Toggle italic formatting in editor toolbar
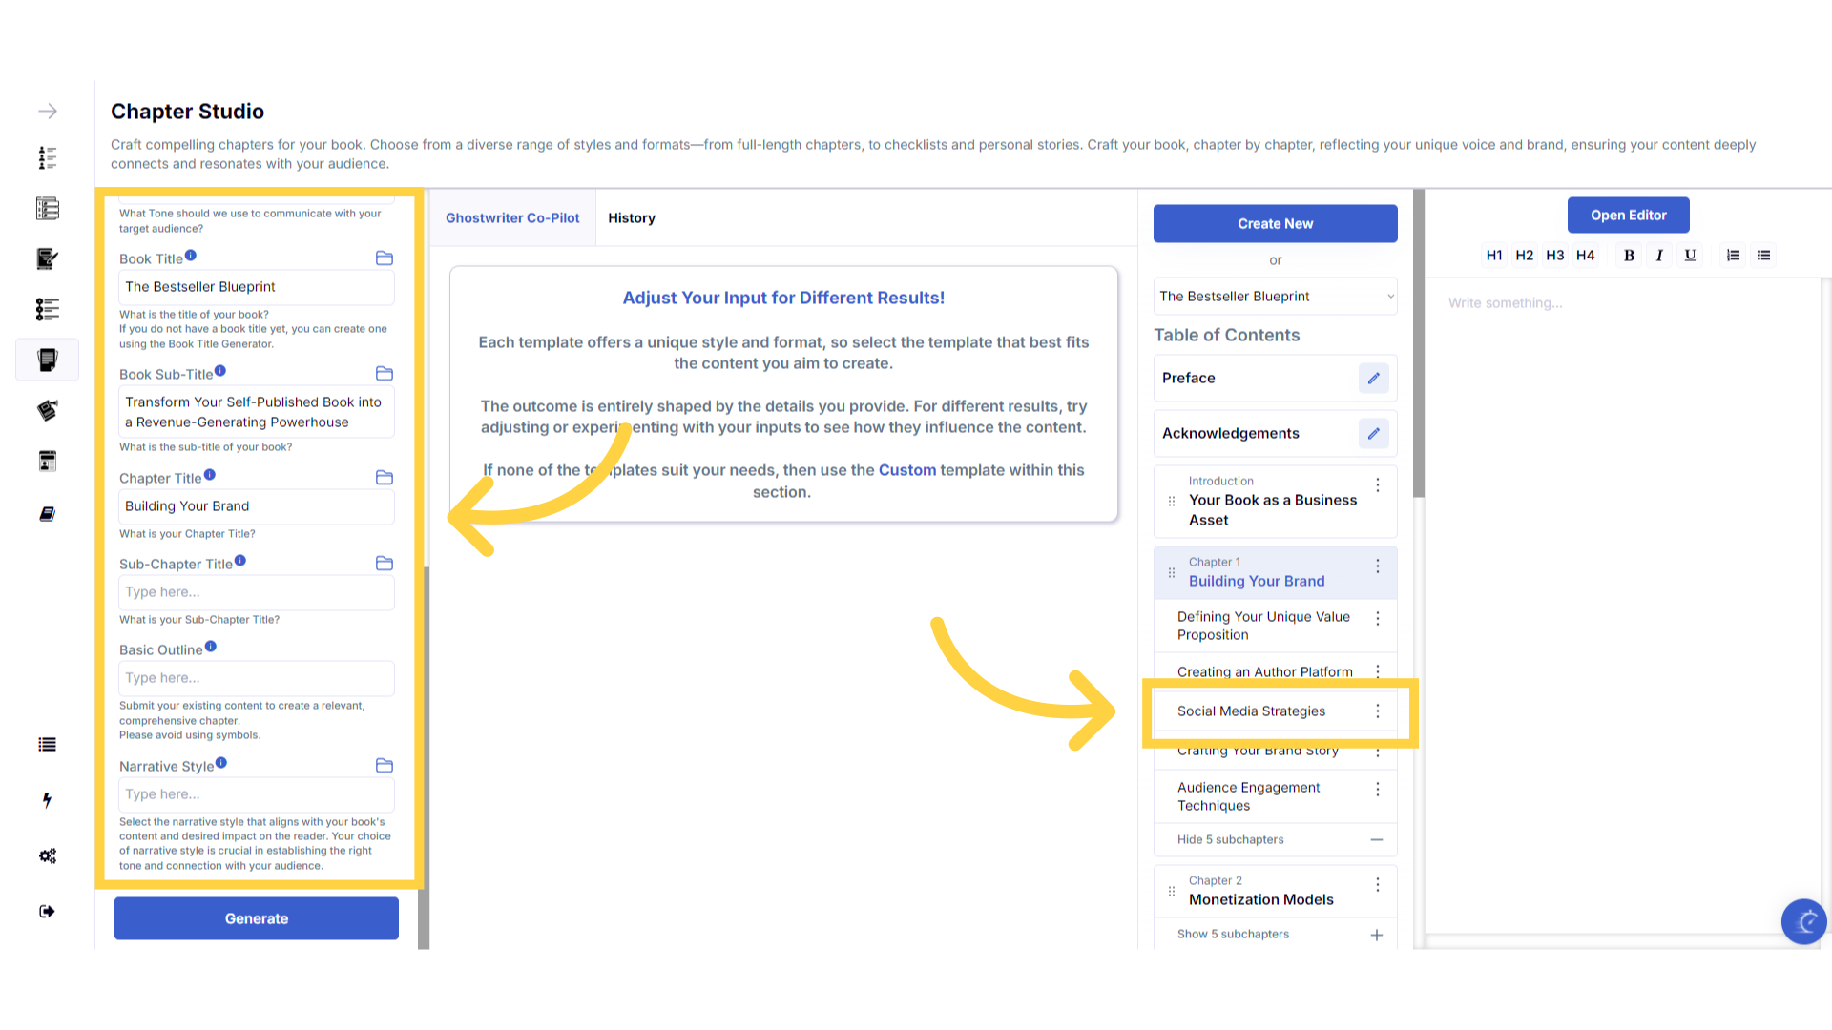 click(x=1659, y=256)
